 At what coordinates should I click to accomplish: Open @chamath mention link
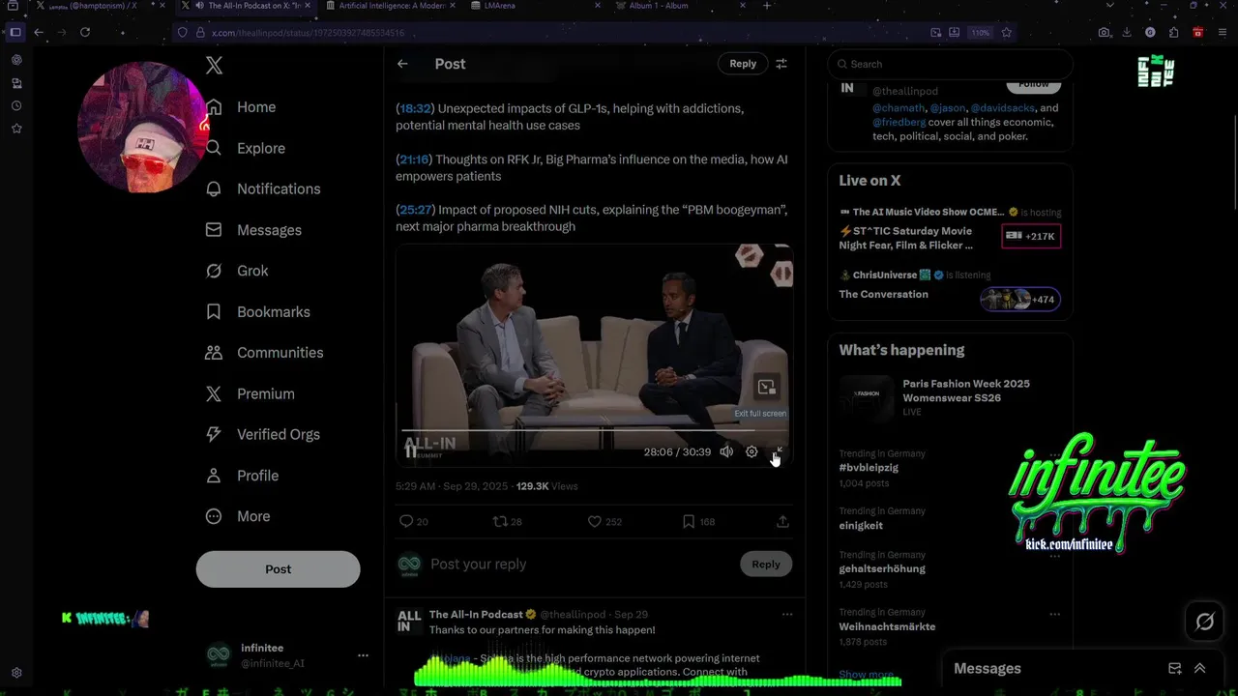[x=899, y=108]
